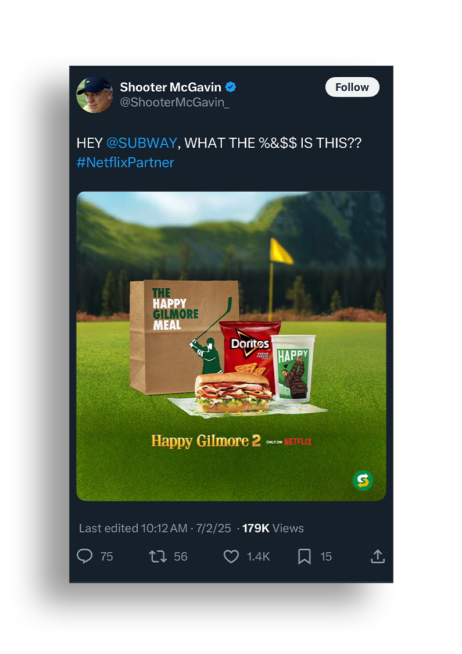462x654 pixels.
Task: Click the 15 bookmarks count
Action: coord(326,556)
